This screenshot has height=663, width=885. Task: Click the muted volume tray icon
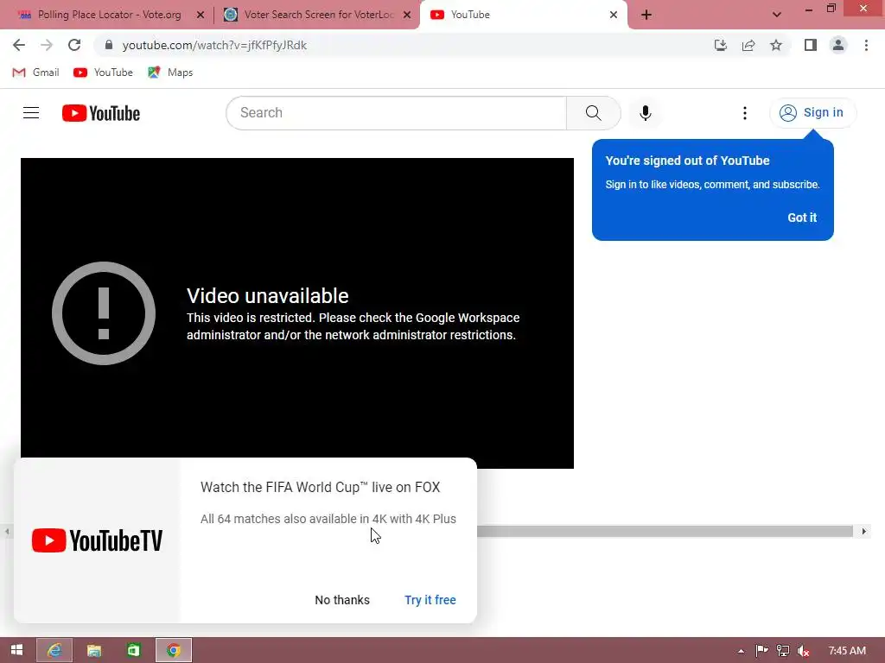click(x=804, y=651)
